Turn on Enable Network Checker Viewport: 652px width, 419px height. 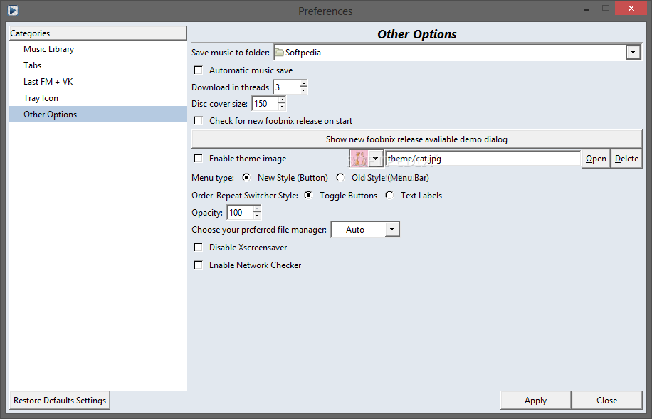coord(199,265)
